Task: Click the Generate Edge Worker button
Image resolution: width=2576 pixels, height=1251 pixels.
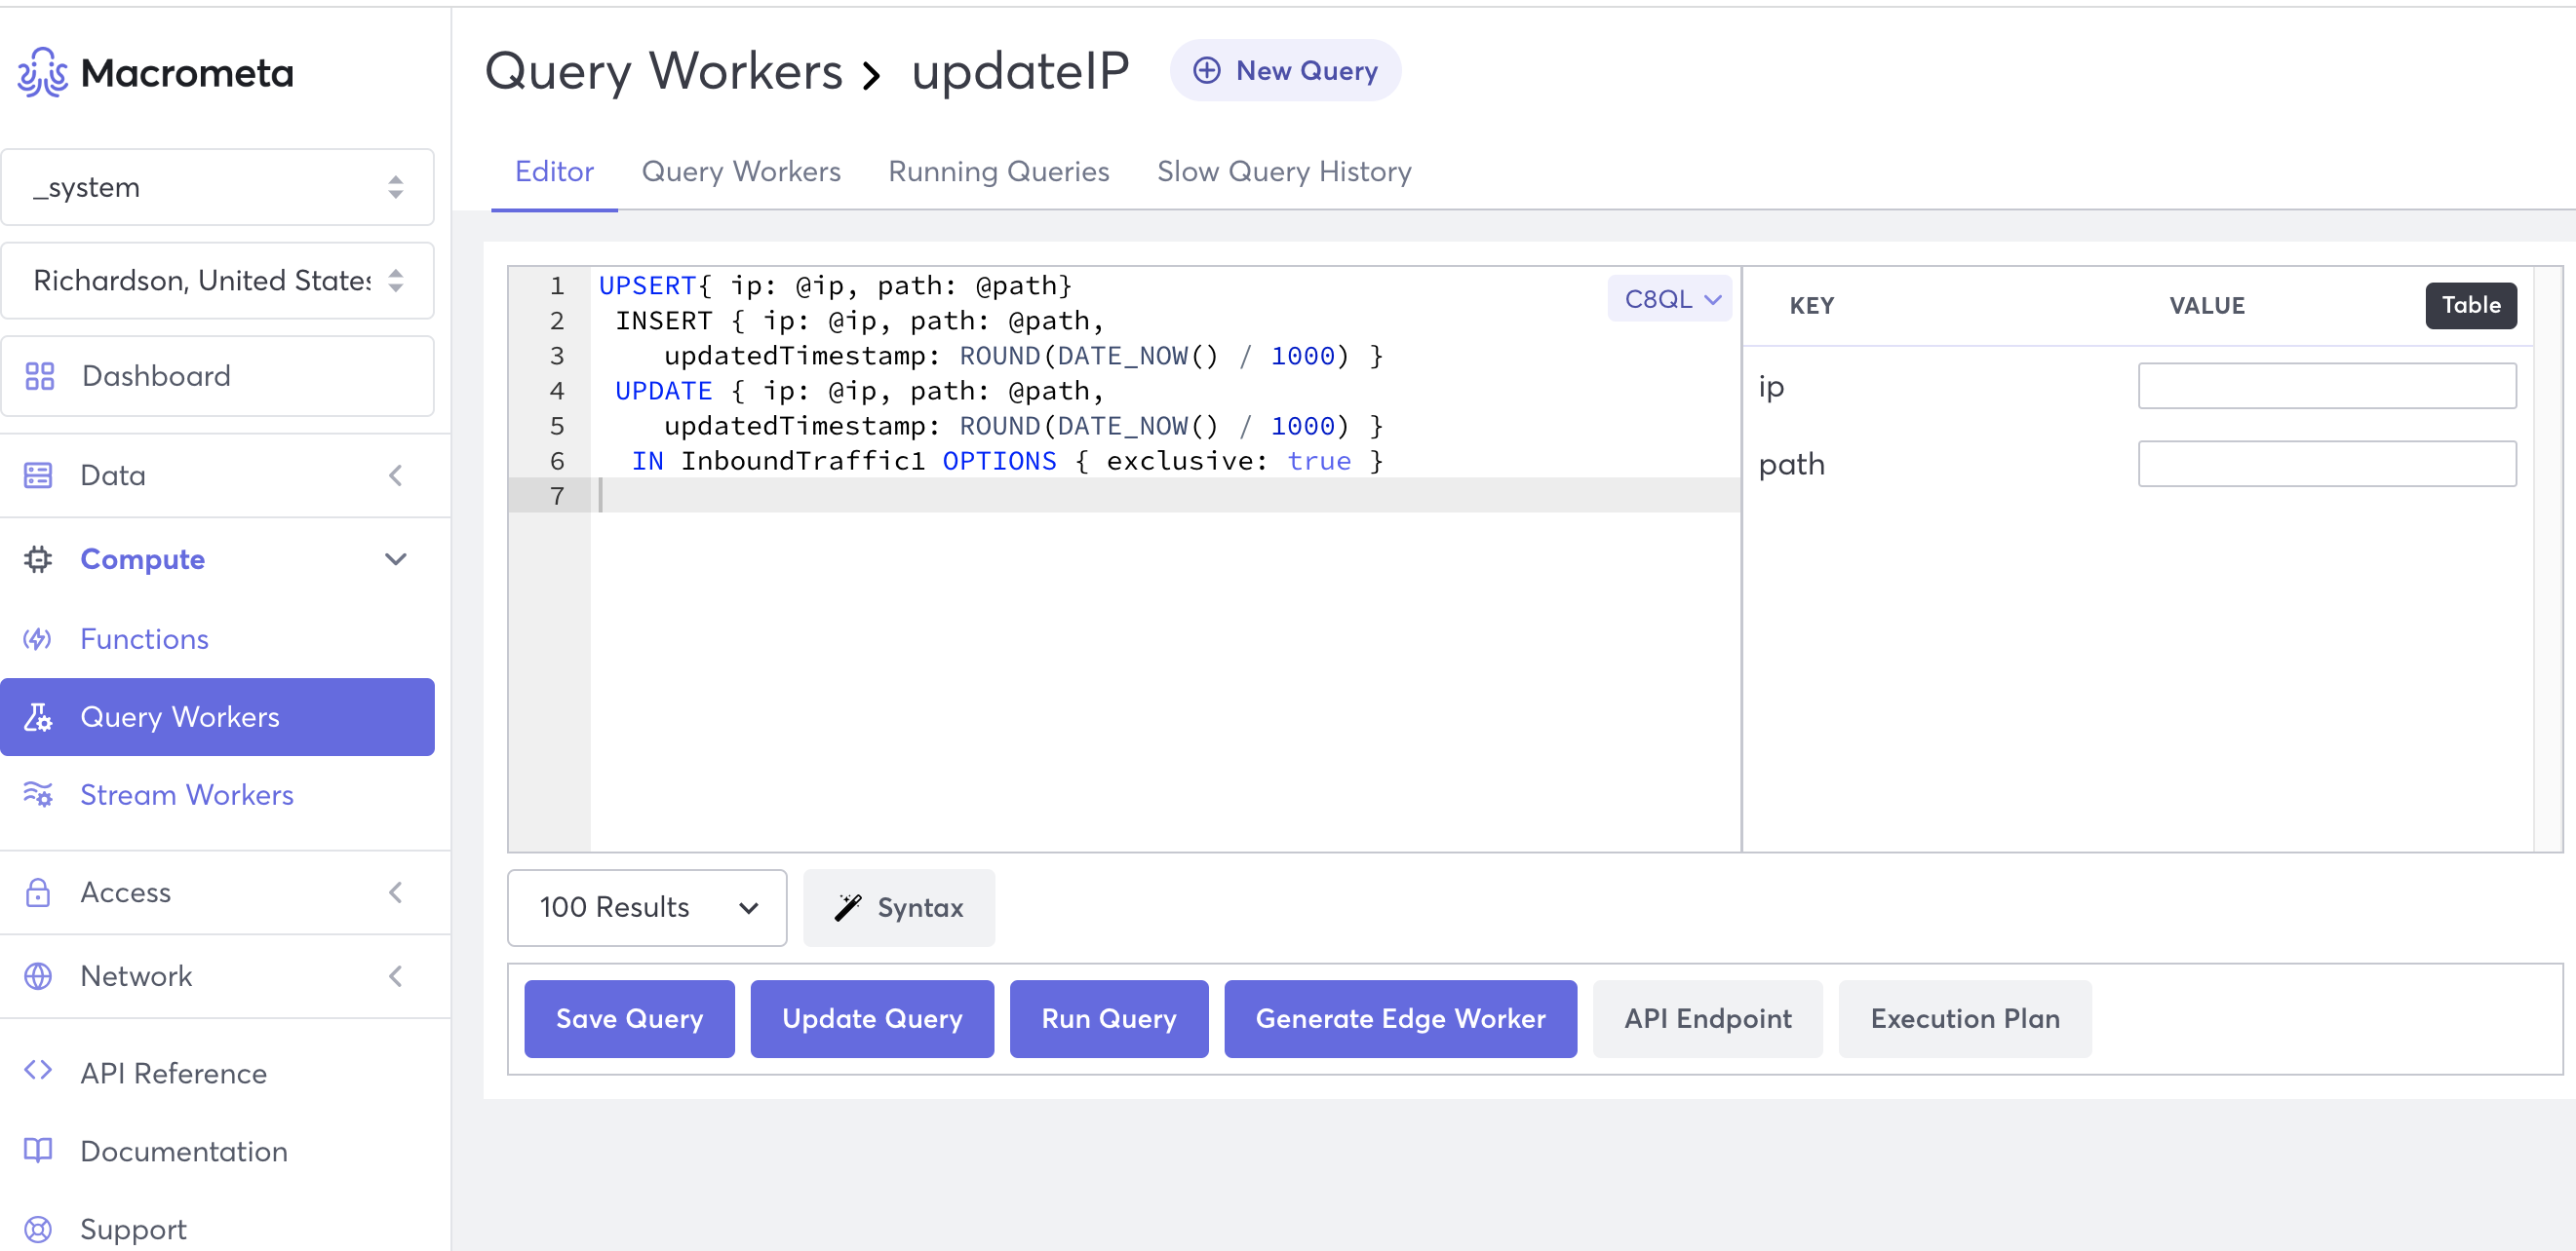Action: tap(1399, 1018)
